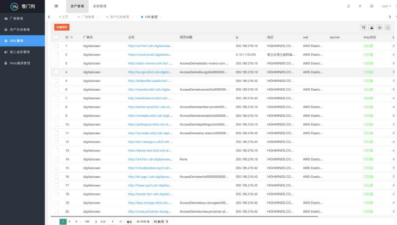The width and height of the screenshot is (397, 225).
Task: Click the 确定 page jump button
Action: tap(129, 222)
